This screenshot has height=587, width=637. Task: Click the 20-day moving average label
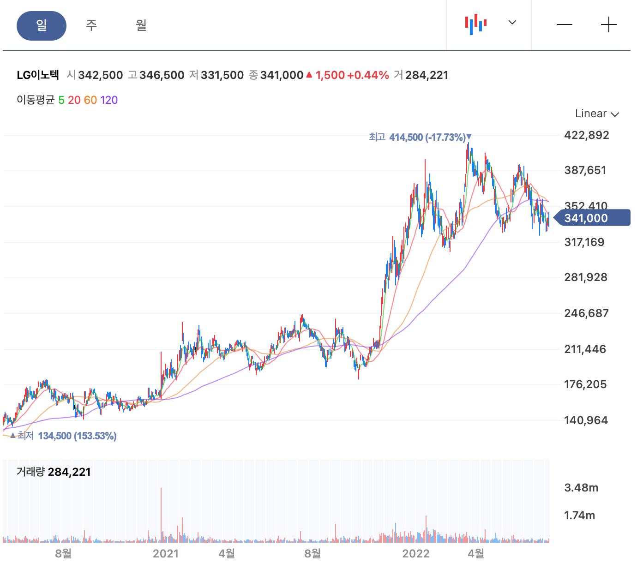point(74,100)
